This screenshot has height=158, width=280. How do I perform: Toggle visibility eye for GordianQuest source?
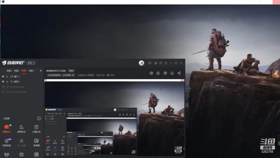[3, 87]
